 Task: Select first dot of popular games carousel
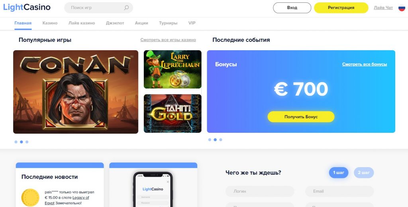click(x=16, y=142)
